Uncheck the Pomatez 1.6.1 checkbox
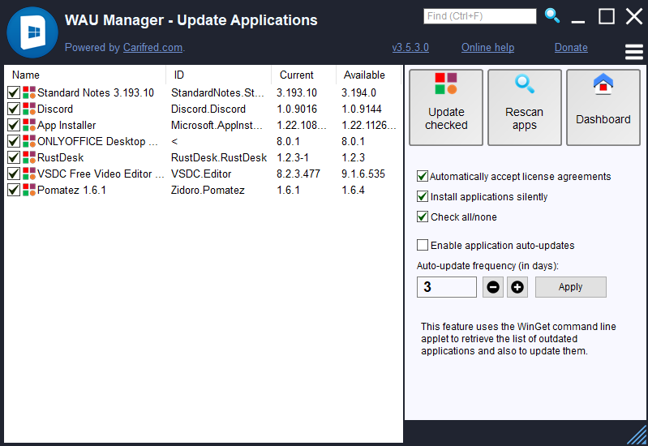648x446 pixels. (14, 190)
